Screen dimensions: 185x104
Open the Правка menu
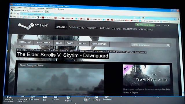tap(19, 8)
